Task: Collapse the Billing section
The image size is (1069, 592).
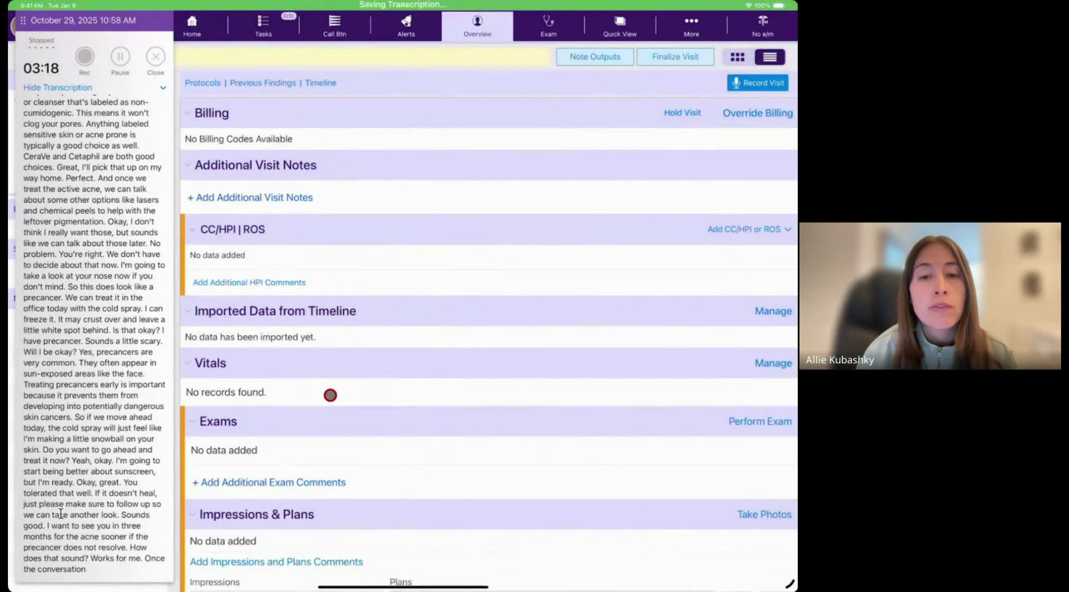Action: pos(187,113)
